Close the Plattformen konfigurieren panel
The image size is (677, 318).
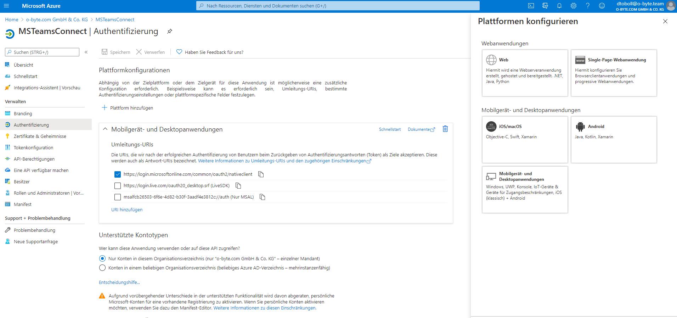(665, 21)
